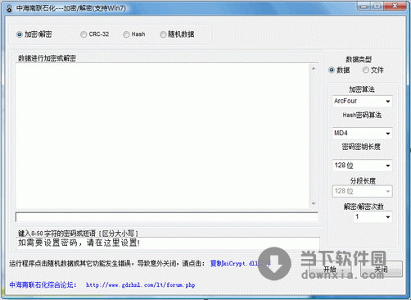Image resolution: width=411 pixels, height=300 pixels.
Task: Click the Hash密码算法 label
Action: [362, 115]
